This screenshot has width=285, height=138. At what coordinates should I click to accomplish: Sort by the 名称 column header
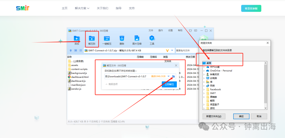click(x=70, y=57)
